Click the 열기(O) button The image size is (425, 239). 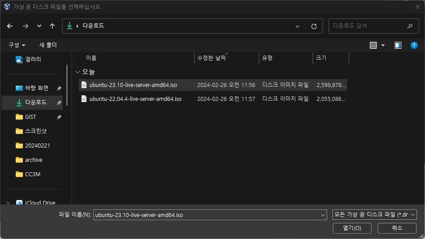(352, 228)
